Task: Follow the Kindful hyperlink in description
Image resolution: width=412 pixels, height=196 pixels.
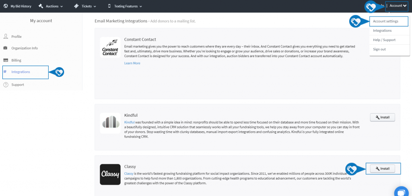Action: click(129, 122)
